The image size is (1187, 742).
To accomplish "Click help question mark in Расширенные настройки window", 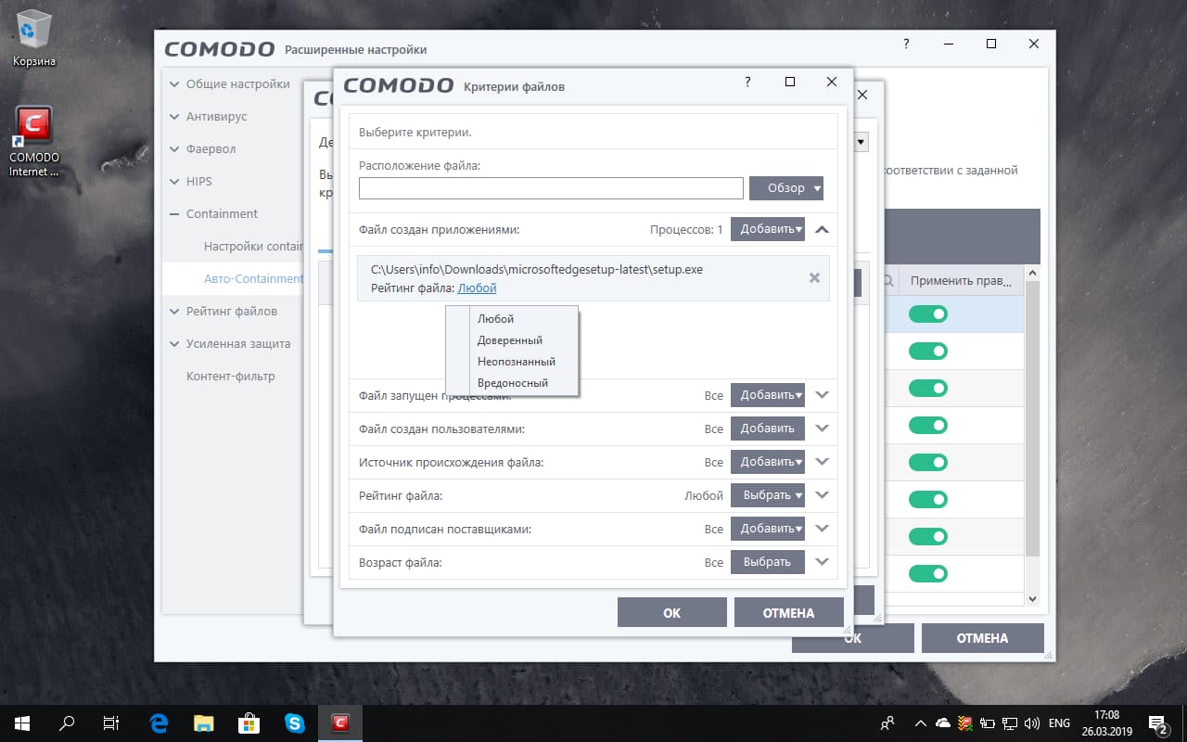I will [x=906, y=44].
